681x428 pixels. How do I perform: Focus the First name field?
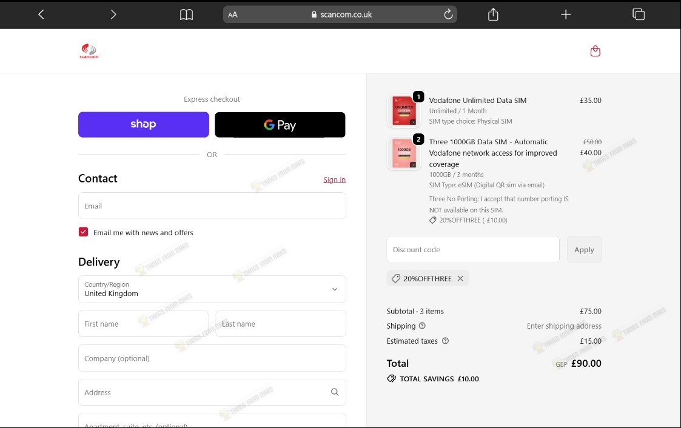pyautogui.click(x=143, y=323)
